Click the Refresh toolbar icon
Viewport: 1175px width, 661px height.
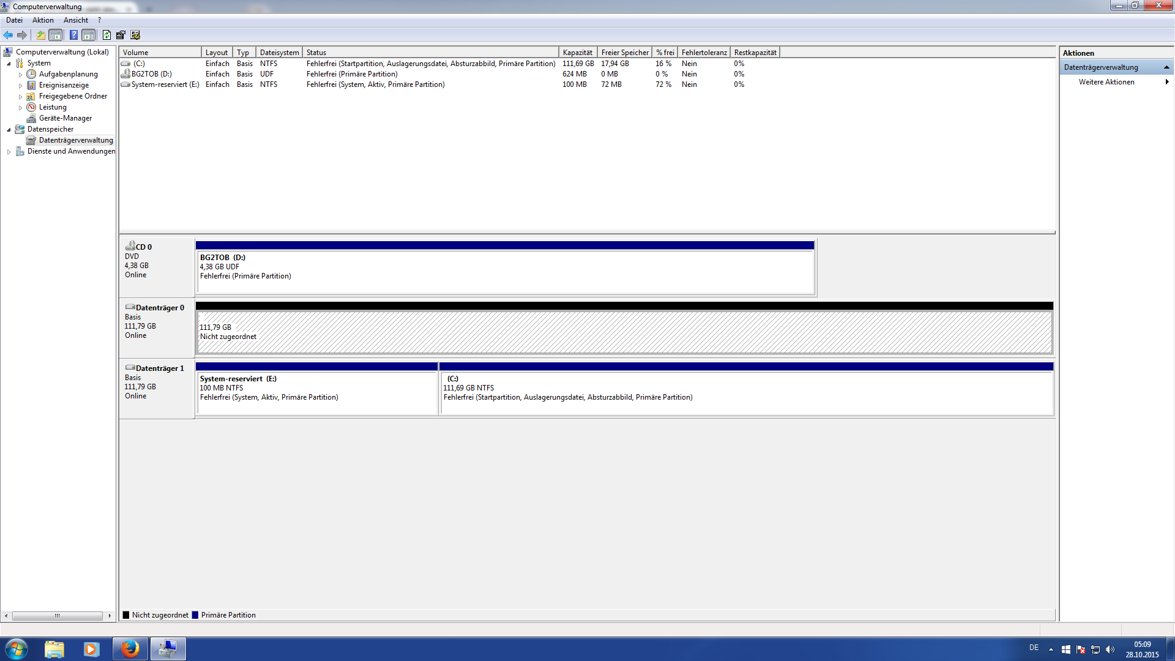(x=106, y=35)
